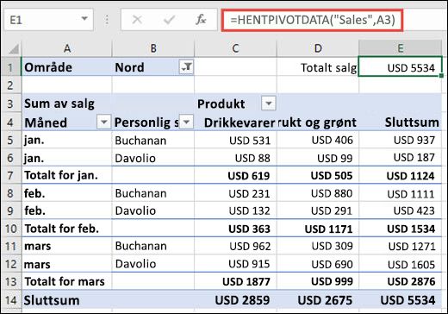Click the USD 88 cell
The image size is (448, 314).
click(235, 158)
